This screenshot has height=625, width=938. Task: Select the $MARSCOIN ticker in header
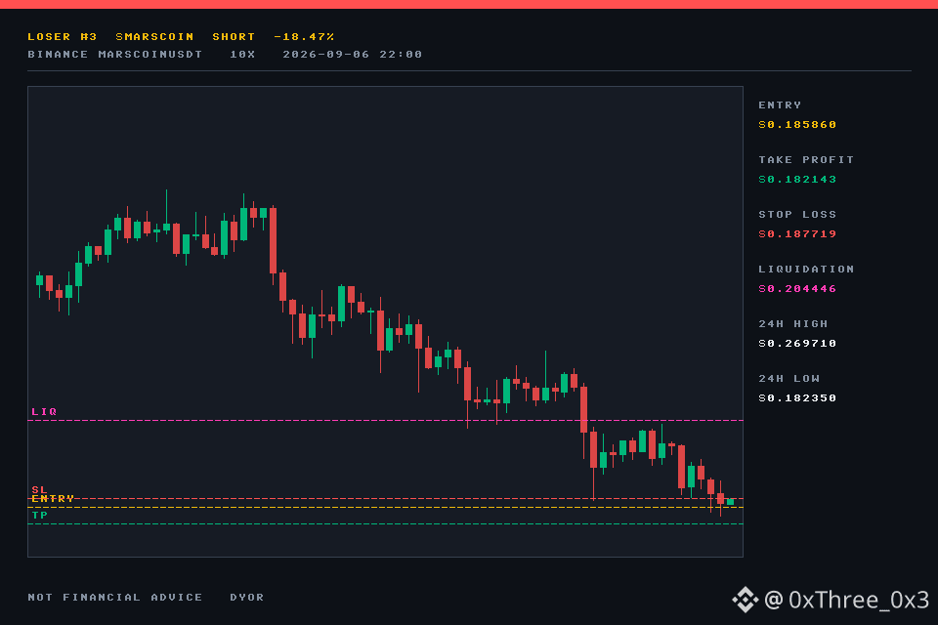(155, 36)
